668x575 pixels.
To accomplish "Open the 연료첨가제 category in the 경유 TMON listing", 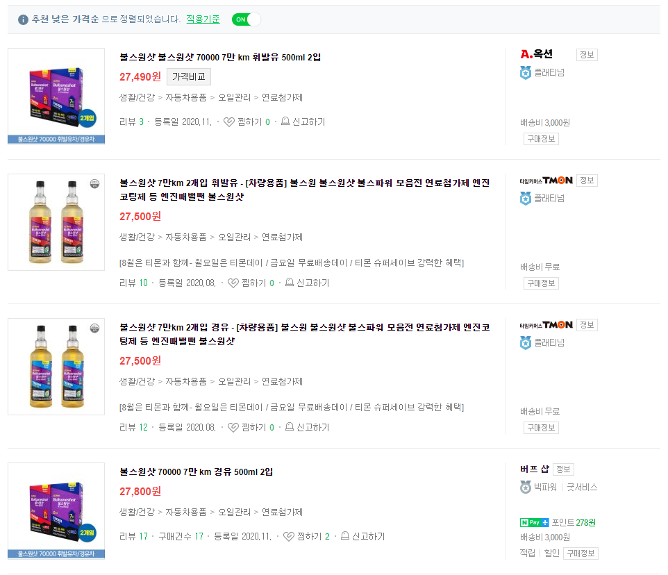I will [x=282, y=382].
